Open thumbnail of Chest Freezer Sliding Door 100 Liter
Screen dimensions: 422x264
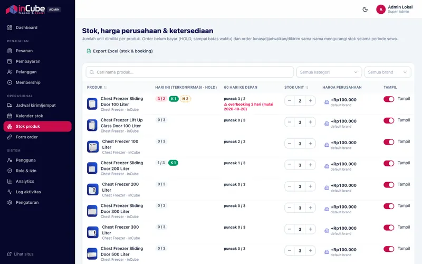[92, 103]
